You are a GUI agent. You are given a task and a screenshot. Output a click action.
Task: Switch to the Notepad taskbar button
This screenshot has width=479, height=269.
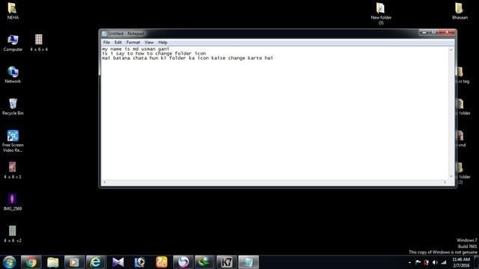(x=248, y=262)
